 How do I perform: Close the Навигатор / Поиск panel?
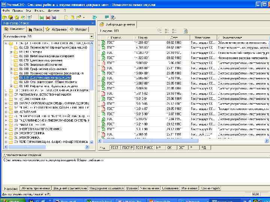point(93,23)
